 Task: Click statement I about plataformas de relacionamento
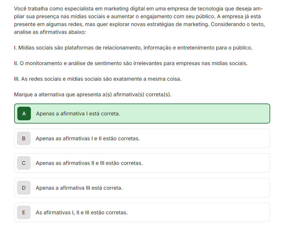click(x=133, y=48)
